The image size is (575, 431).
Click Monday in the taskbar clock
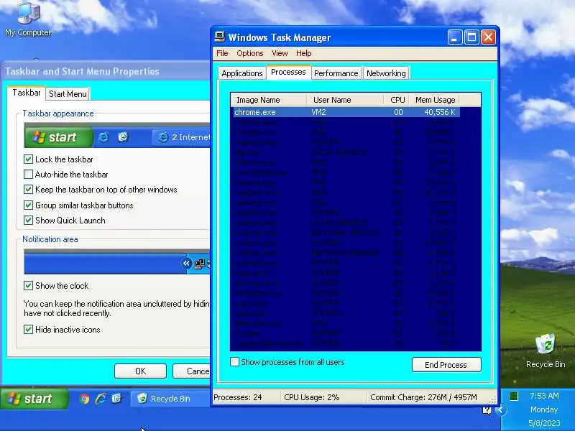pos(544,409)
